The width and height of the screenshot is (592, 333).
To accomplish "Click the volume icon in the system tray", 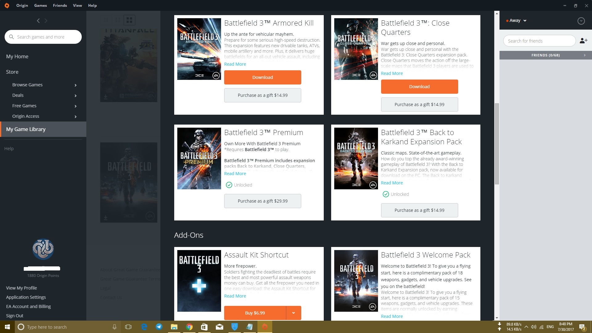I will coord(533,327).
